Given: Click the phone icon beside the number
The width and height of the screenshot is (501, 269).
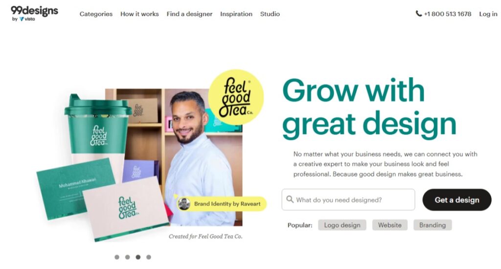Looking at the screenshot, I should [x=419, y=13].
